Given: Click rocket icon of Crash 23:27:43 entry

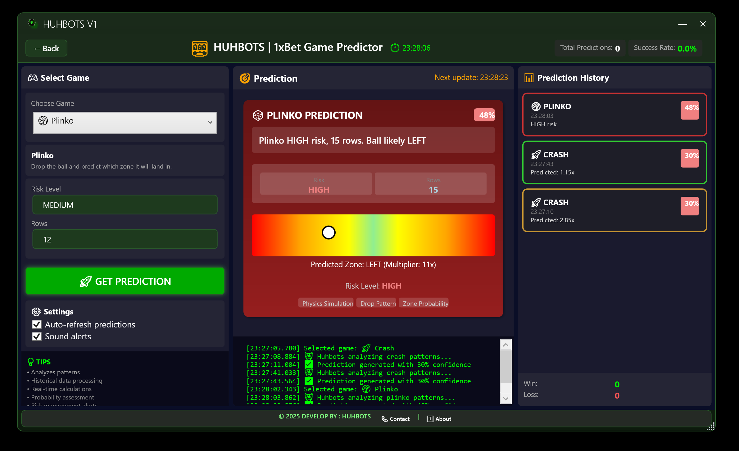Looking at the screenshot, I should pyautogui.click(x=536, y=155).
